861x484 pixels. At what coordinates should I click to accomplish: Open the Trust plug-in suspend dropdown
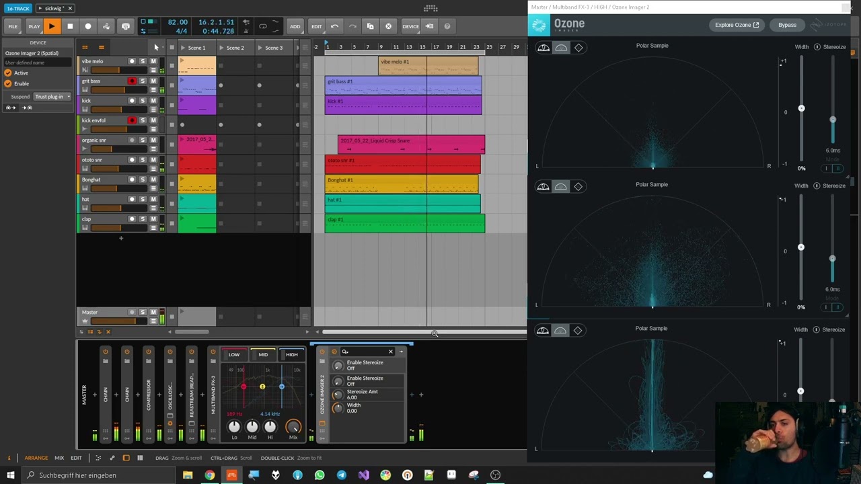pyautogui.click(x=52, y=97)
